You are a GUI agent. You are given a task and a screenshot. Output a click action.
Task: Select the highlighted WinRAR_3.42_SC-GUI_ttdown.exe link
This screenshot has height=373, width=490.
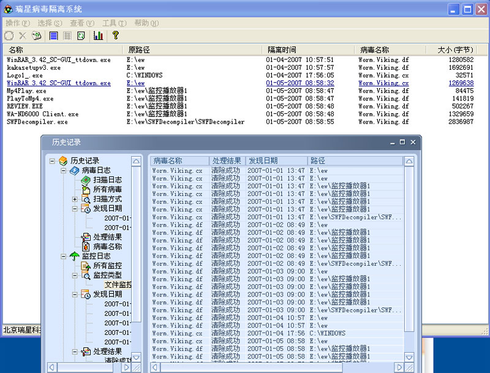59,83
